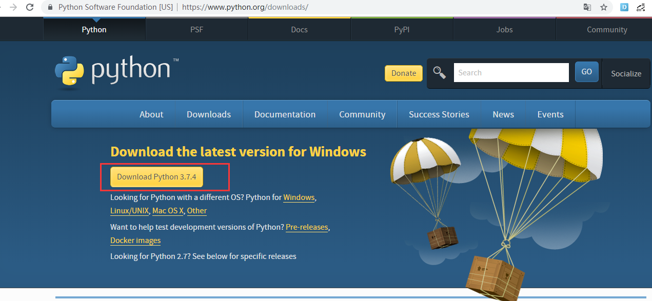The width and height of the screenshot is (652, 301).
Task: Switch to the Python top tab
Action: (94, 30)
